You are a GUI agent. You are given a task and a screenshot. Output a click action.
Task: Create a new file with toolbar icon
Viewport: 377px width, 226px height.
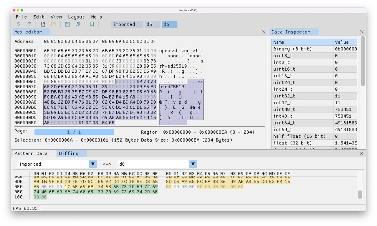pos(43,24)
